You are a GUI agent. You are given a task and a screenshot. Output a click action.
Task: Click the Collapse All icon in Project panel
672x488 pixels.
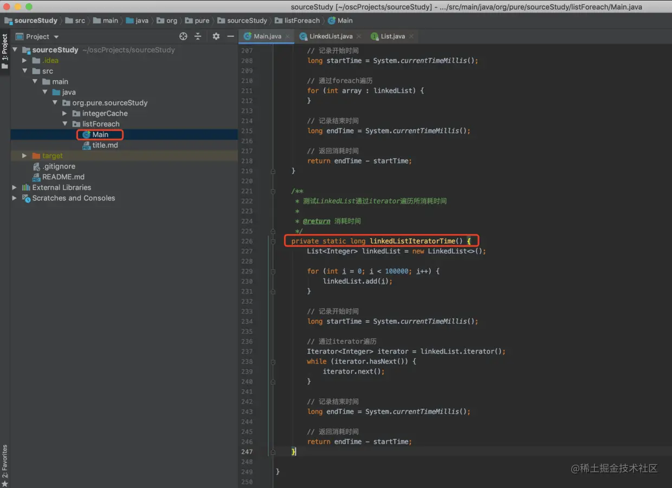point(198,36)
